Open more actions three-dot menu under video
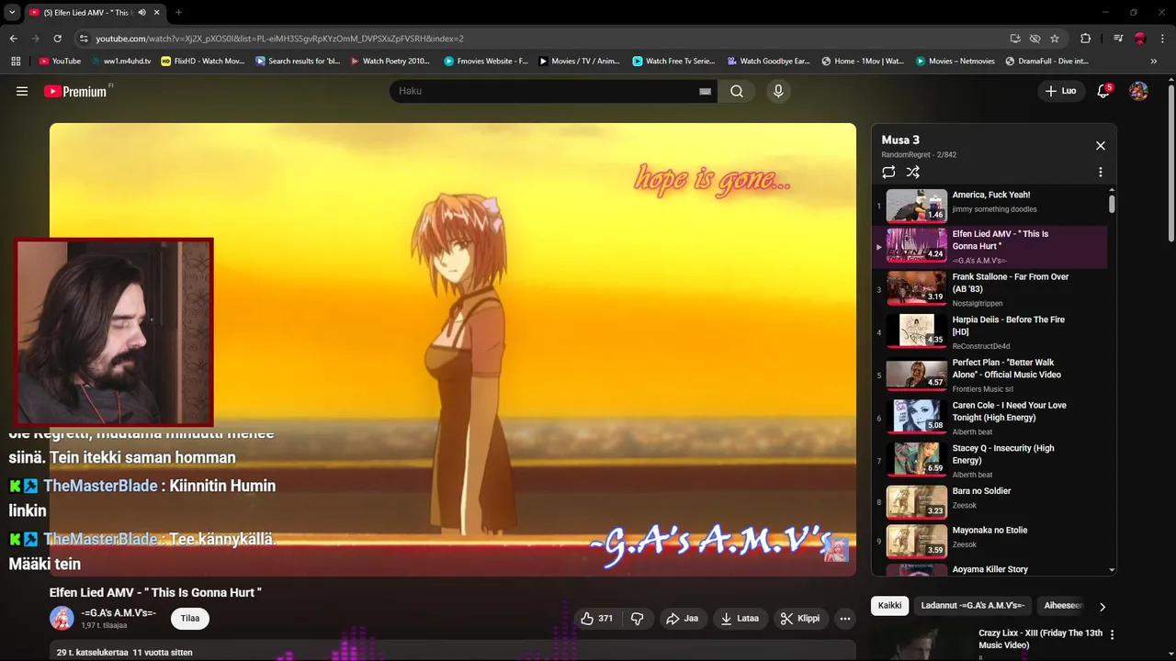Viewport: 1176px width, 661px height. pyautogui.click(x=845, y=619)
